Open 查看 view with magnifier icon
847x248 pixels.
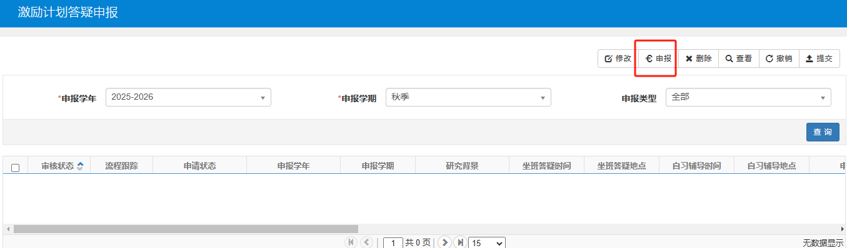coord(739,59)
